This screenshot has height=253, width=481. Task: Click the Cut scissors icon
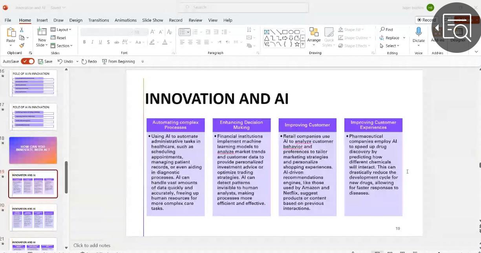click(22, 30)
